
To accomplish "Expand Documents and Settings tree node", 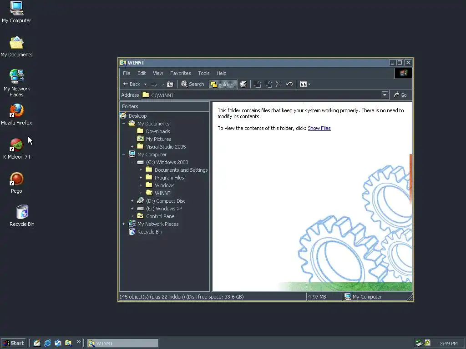I will click(141, 170).
